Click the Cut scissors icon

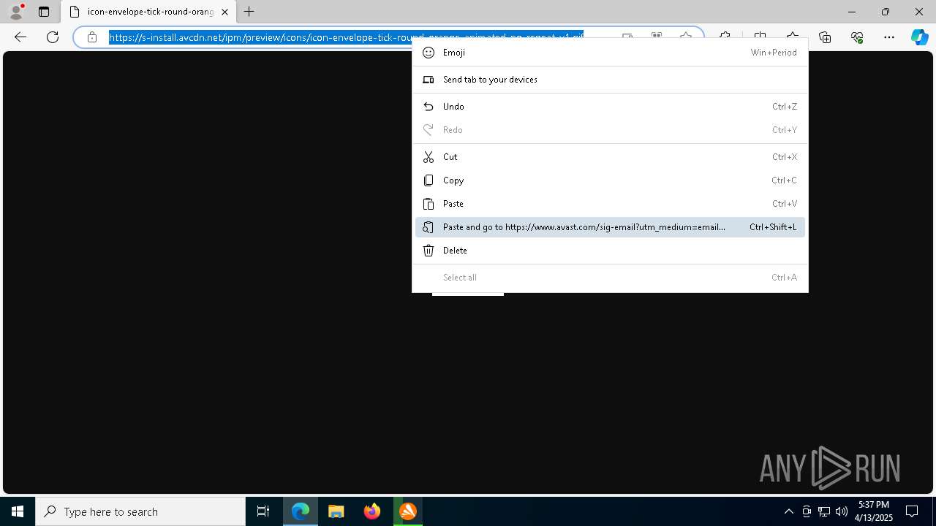(429, 157)
